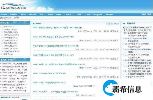Open the Program navigation item
This screenshot has height=100, width=153.
(98, 14)
